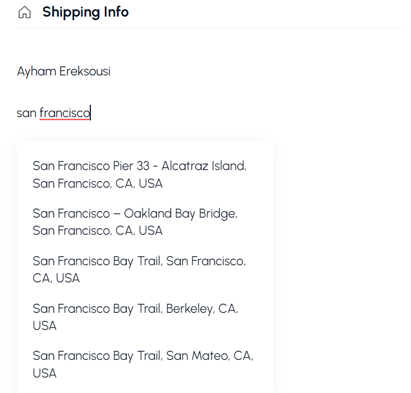Click the second line of the Pier 33 suggestion
411x393 pixels.
click(98, 183)
